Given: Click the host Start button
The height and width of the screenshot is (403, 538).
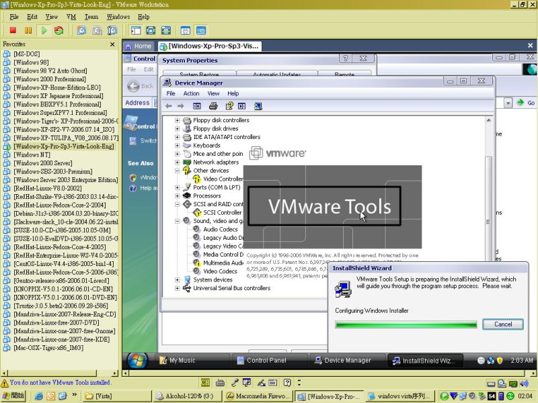Looking at the screenshot, I should point(13,396).
